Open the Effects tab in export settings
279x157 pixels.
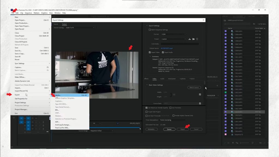click(x=146, y=79)
